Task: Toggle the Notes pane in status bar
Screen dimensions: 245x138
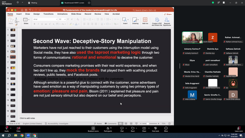Action: click(x=98, y=123)
